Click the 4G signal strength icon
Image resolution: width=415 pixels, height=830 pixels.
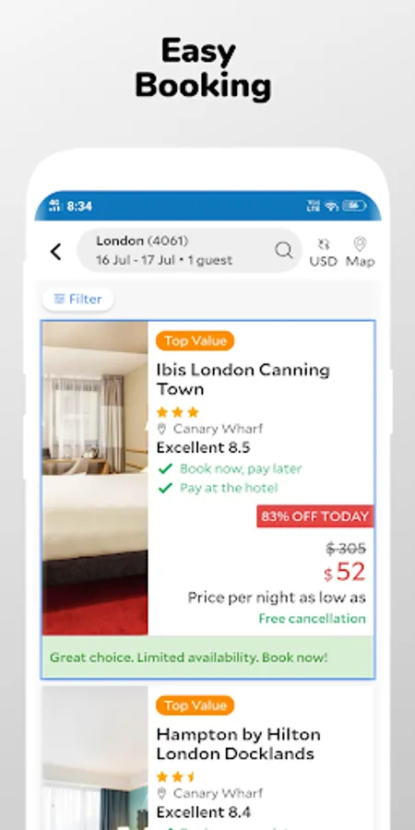pos(54,206)
